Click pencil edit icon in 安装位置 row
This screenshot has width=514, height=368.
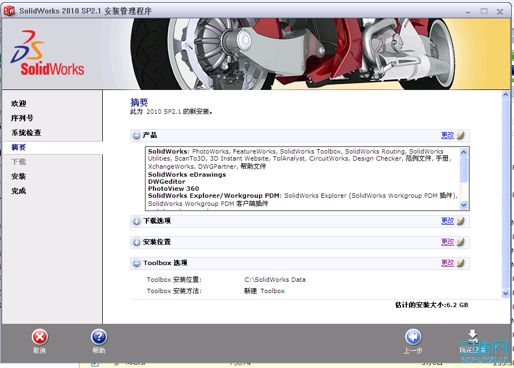(x=461, y=242)
